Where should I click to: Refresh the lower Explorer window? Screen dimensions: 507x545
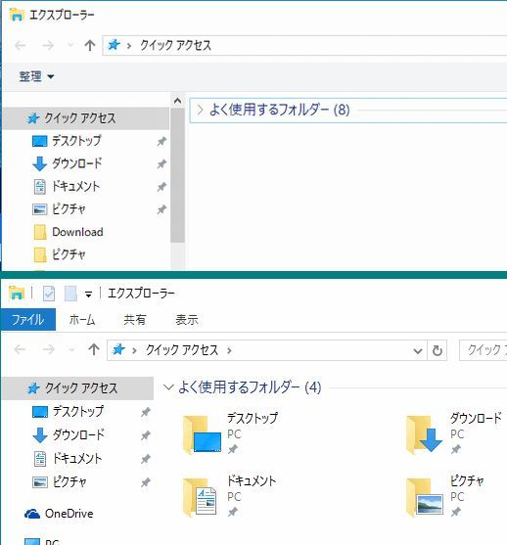click(438, 350)
